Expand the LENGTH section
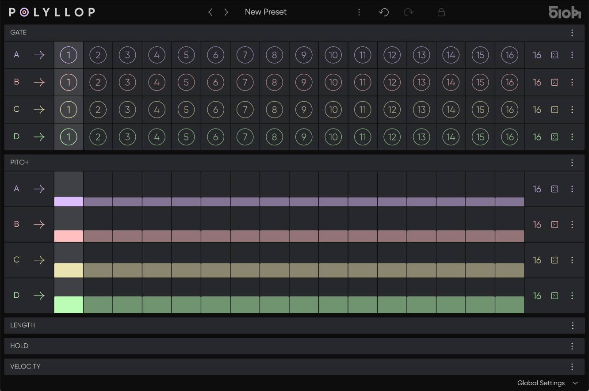This screenshot has height=391, width=589. point(23,325)
